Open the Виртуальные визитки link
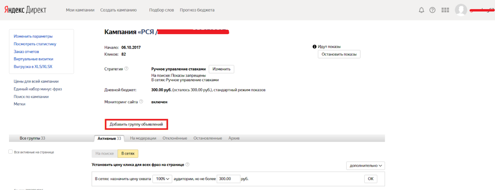This screenshot has height=190, width=495. coord(34,59)
